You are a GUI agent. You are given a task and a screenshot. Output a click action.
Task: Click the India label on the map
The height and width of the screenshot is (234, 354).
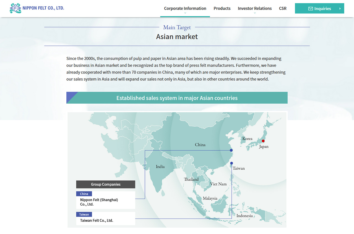click(x=160, y=167)
